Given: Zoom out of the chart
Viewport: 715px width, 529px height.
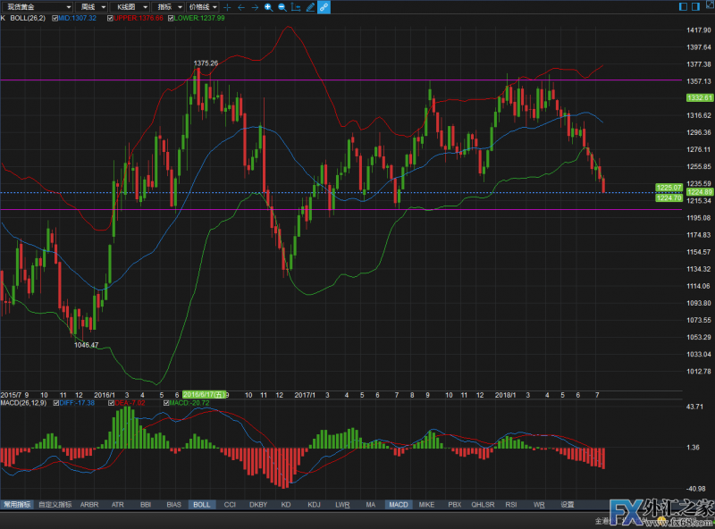Looking at the screenshot, I should [282, 6].
